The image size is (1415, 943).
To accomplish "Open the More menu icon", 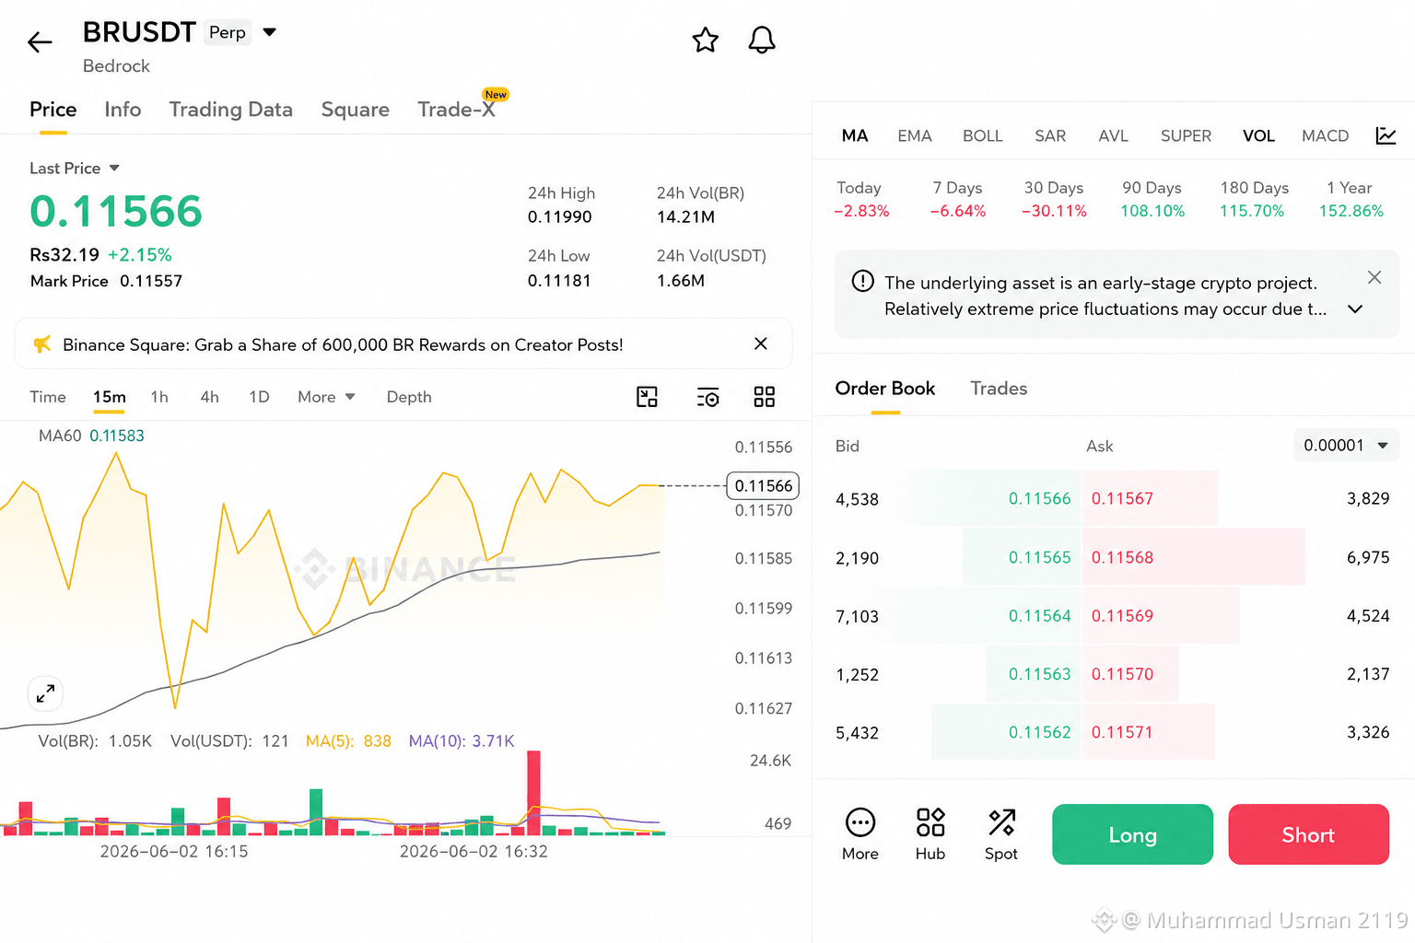I will (x=860, y=833).
